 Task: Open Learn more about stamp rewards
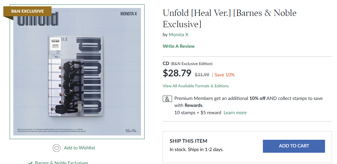(x=235, y=113)
